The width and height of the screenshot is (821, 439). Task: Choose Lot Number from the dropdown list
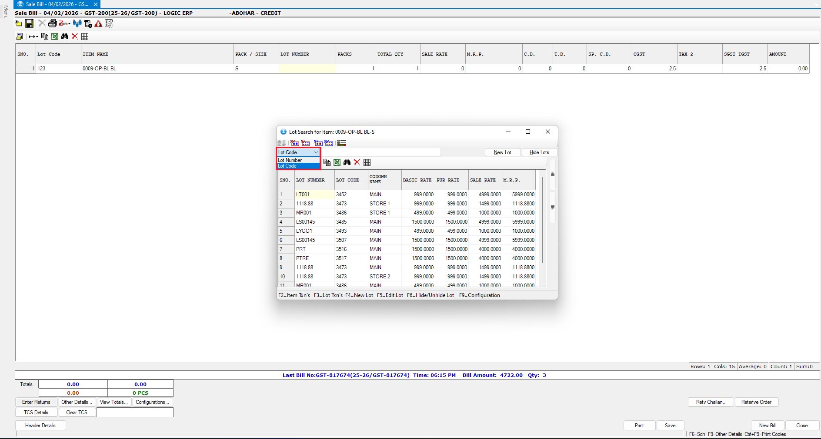(x=290, y=160)
